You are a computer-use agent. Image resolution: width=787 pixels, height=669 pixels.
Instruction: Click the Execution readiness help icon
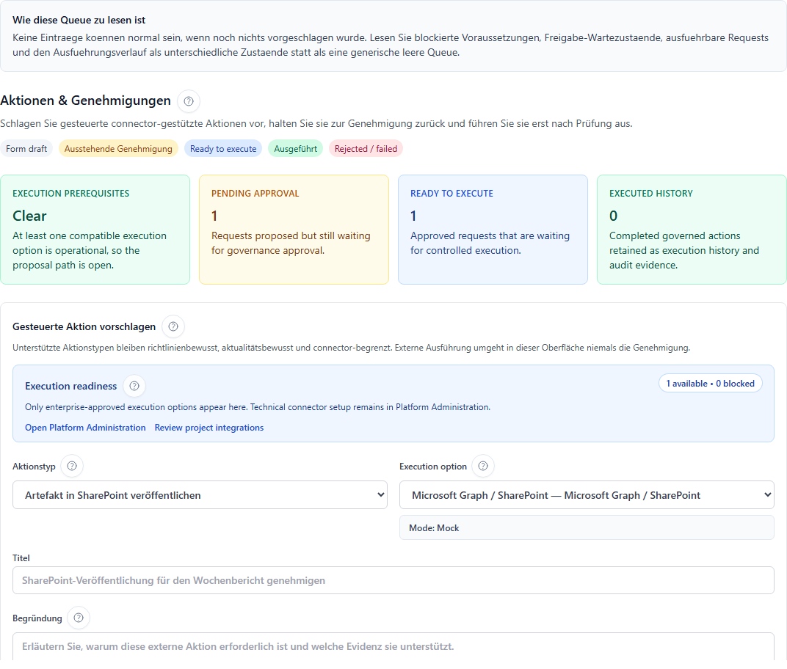point(134,386)
